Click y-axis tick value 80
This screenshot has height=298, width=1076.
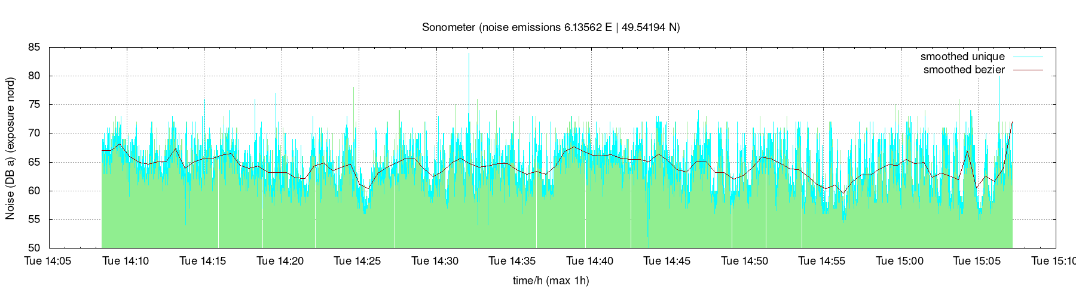[33, 76]
